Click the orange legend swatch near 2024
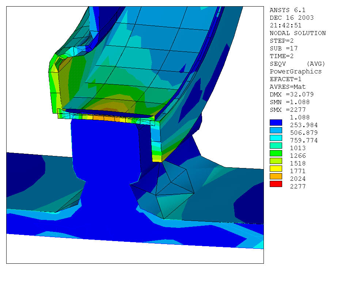 (276, 176)
